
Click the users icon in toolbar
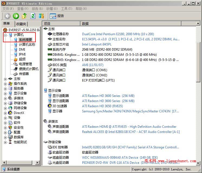[x=41, y=16]
